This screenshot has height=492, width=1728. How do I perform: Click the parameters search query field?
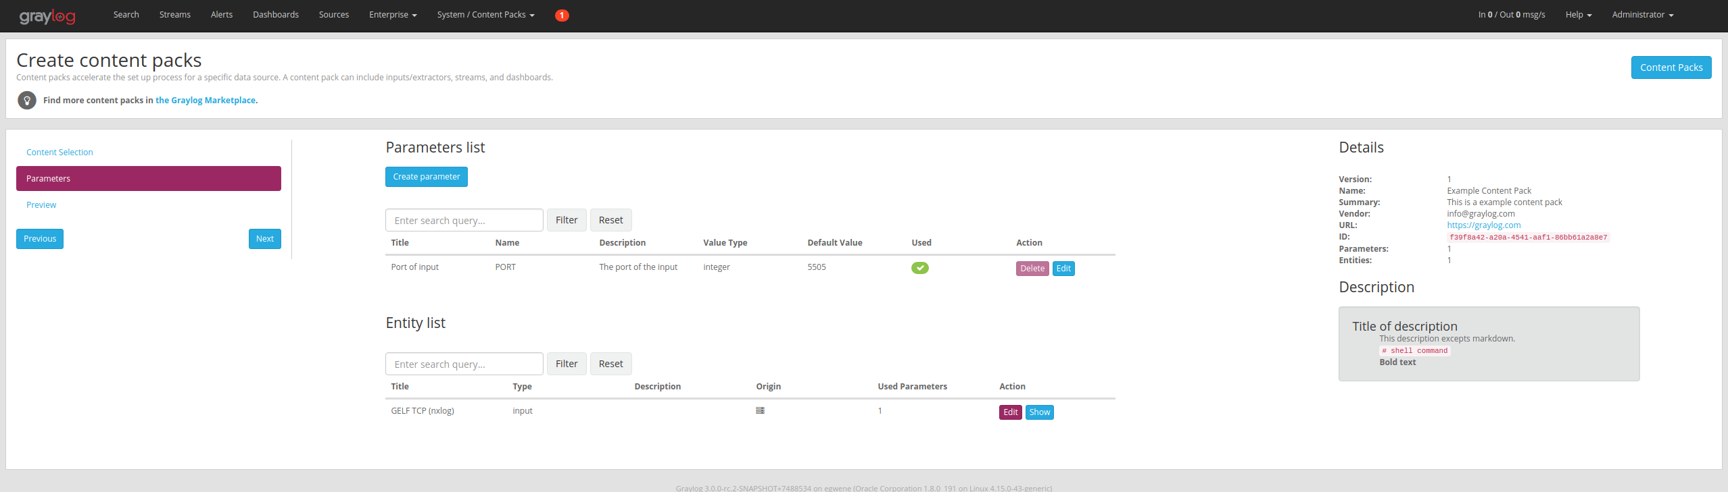[x=464, y=220]
